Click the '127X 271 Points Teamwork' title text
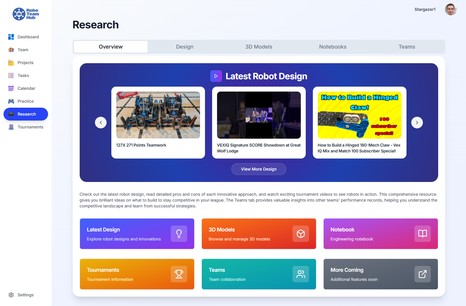 coord(141,145)
